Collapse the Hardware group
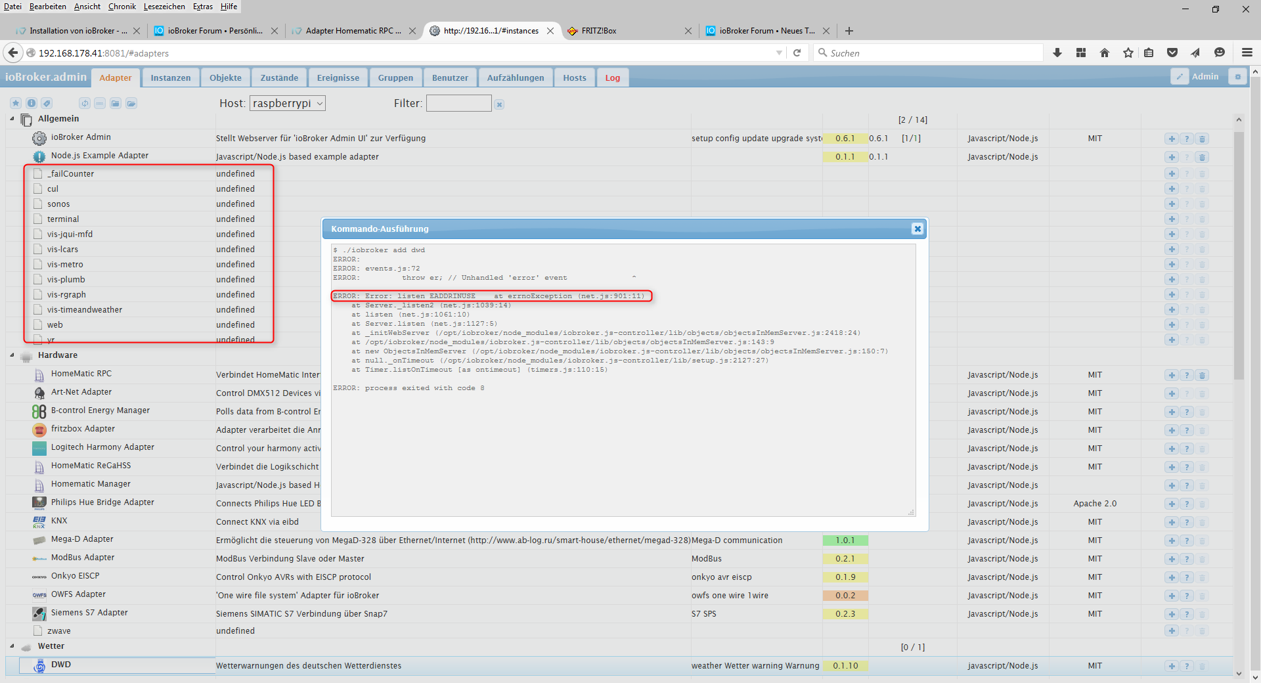The height and width of the screenshot is (683, 1261). pyautogui.click(x=12, y=355)
